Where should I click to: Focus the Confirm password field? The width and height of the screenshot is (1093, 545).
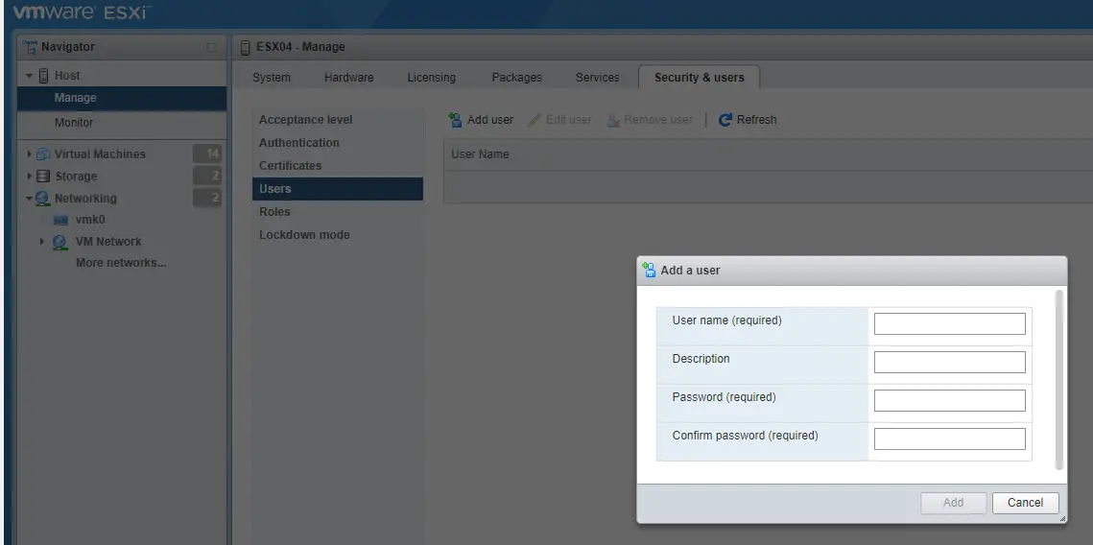tap(949, 439)
